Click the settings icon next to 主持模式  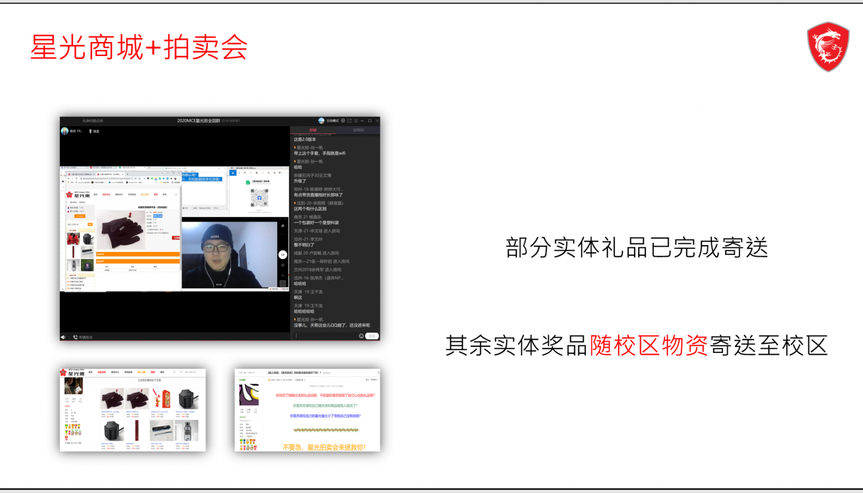343,121
